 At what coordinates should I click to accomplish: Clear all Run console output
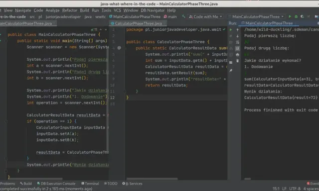coord(237,61)
